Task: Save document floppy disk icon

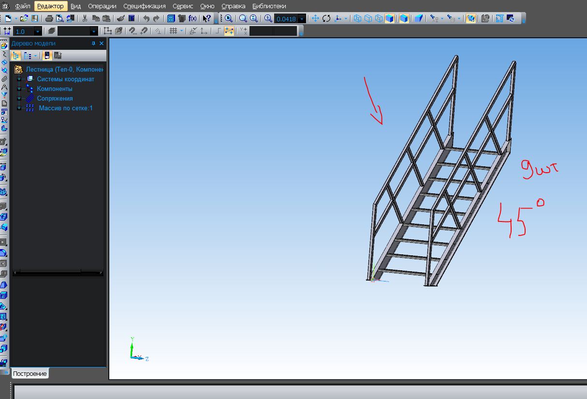Action: 35,18
